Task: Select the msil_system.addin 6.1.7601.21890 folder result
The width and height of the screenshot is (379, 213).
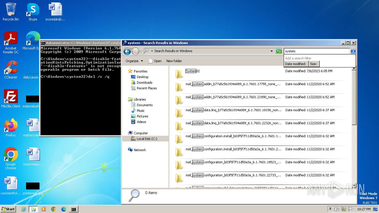Action: (261, 100)
